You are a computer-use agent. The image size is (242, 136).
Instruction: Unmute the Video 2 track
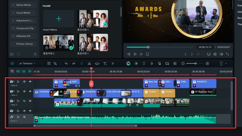(24, 101)
